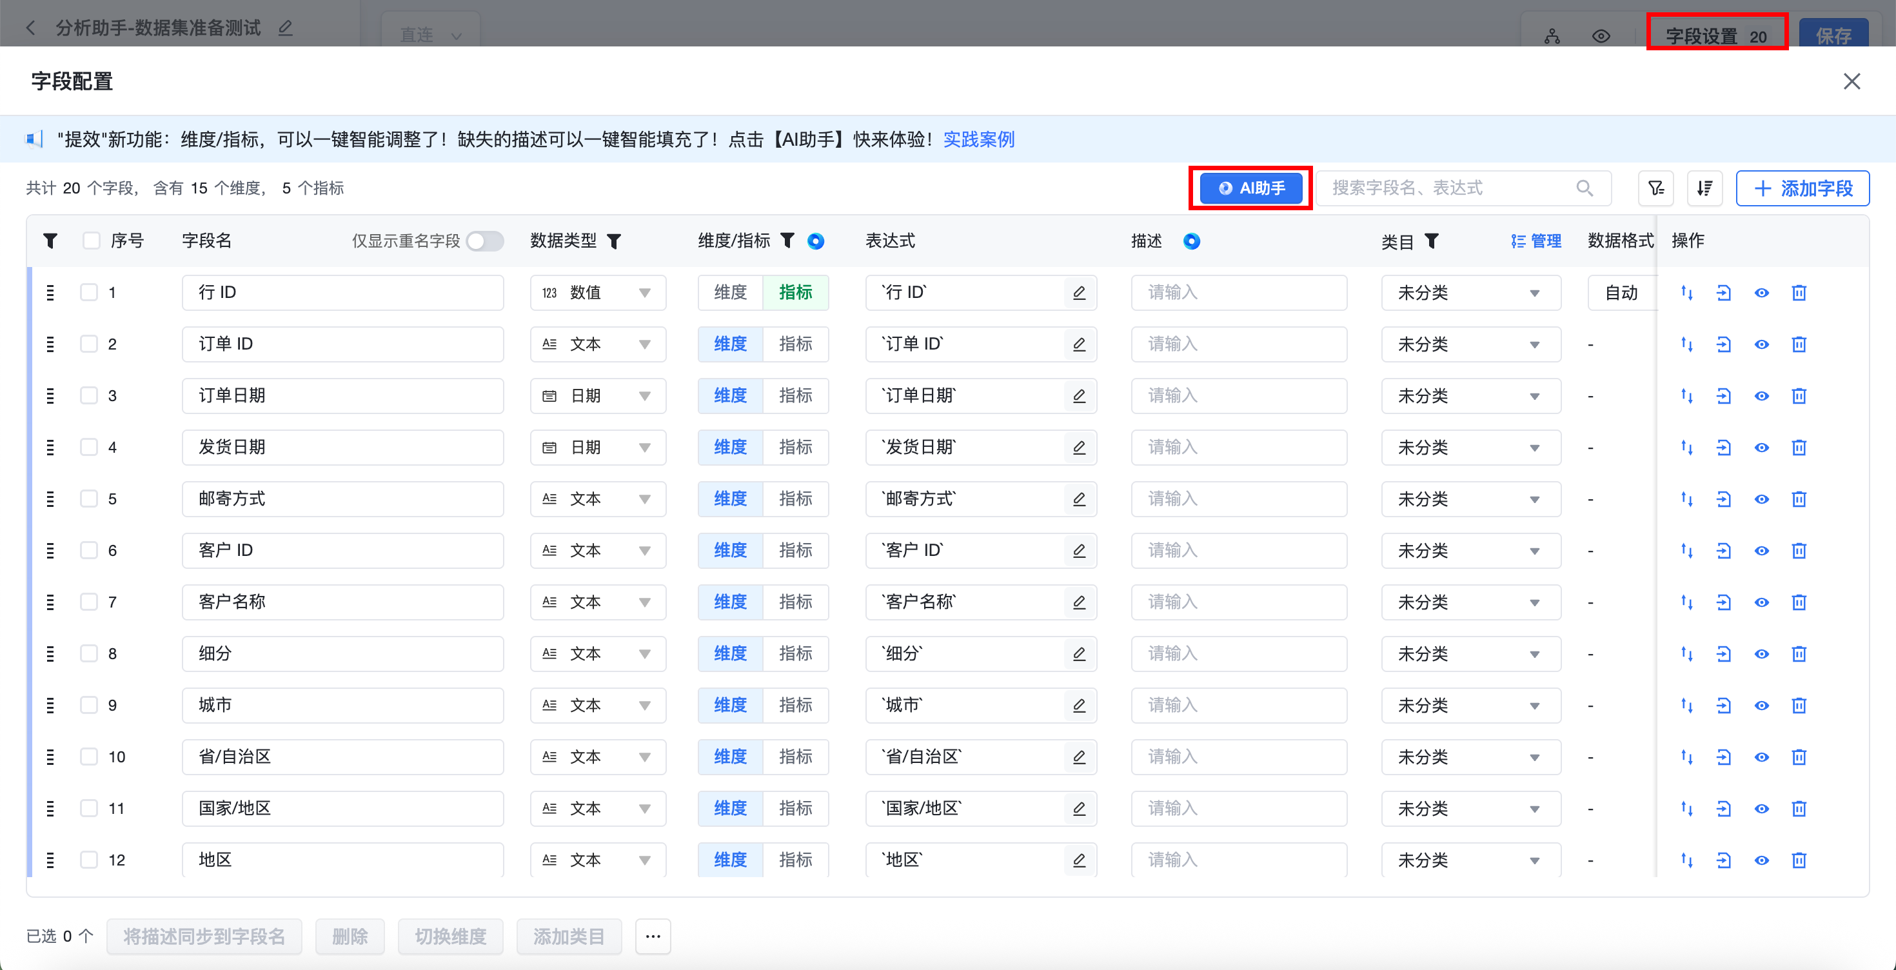Delete the 邮寄方式 field with trash icon
The width and height of the screenshot is (1896, 970).
pos(1799,499)
